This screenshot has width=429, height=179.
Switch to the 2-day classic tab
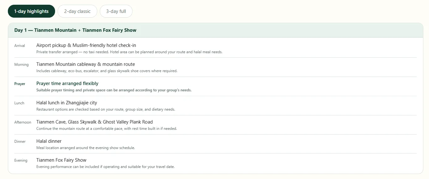pos(77,11)
